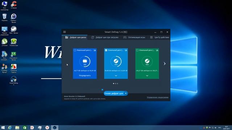Select the second page indicator dot
Screen dimensions: 232x130
coord(116,83)
